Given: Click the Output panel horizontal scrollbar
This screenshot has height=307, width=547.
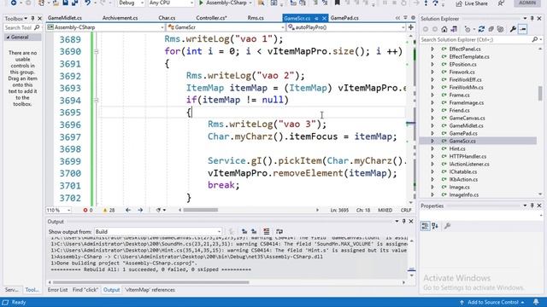Looking at the screenshot, I should click(x=151, y=282).
